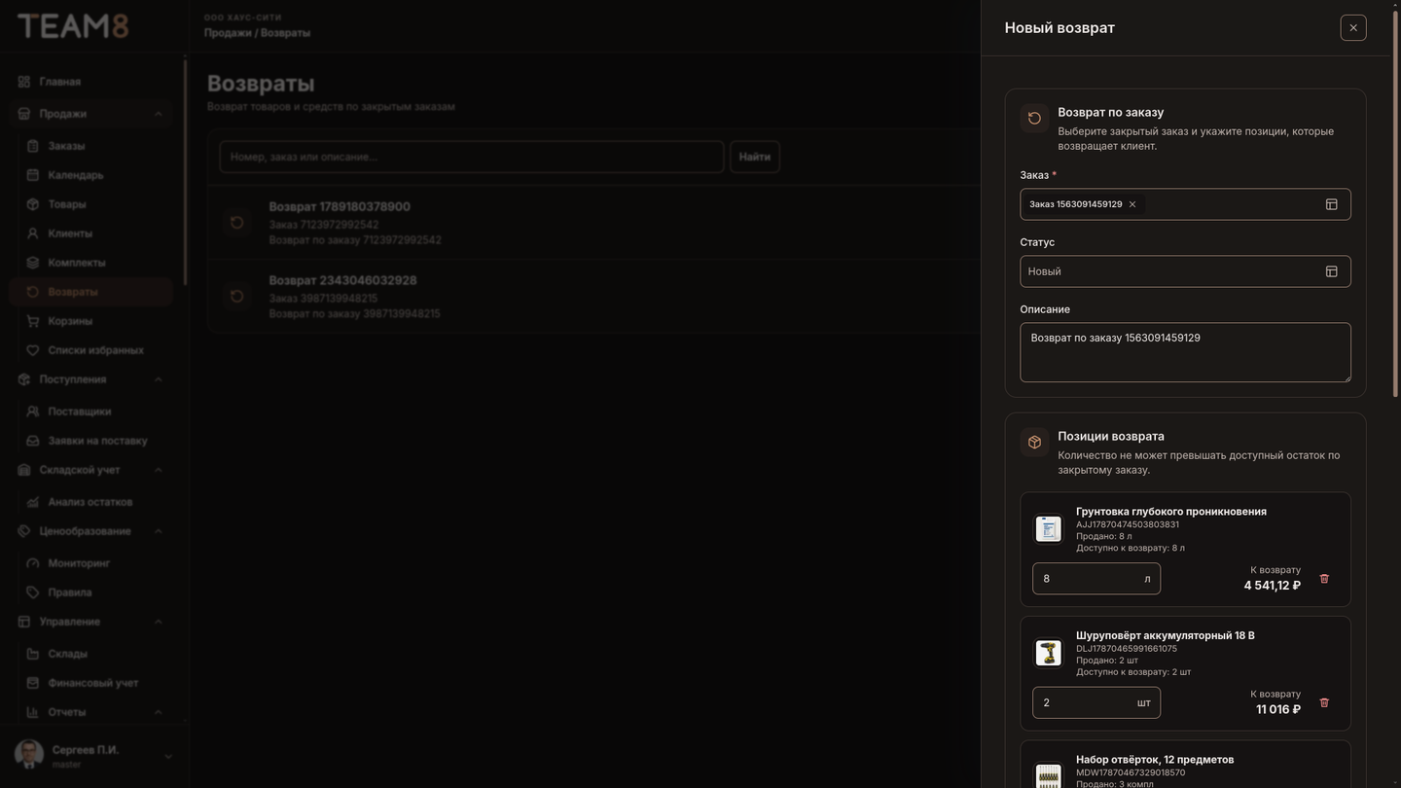Open Возврат 1789180378900 row

(593, 223)
